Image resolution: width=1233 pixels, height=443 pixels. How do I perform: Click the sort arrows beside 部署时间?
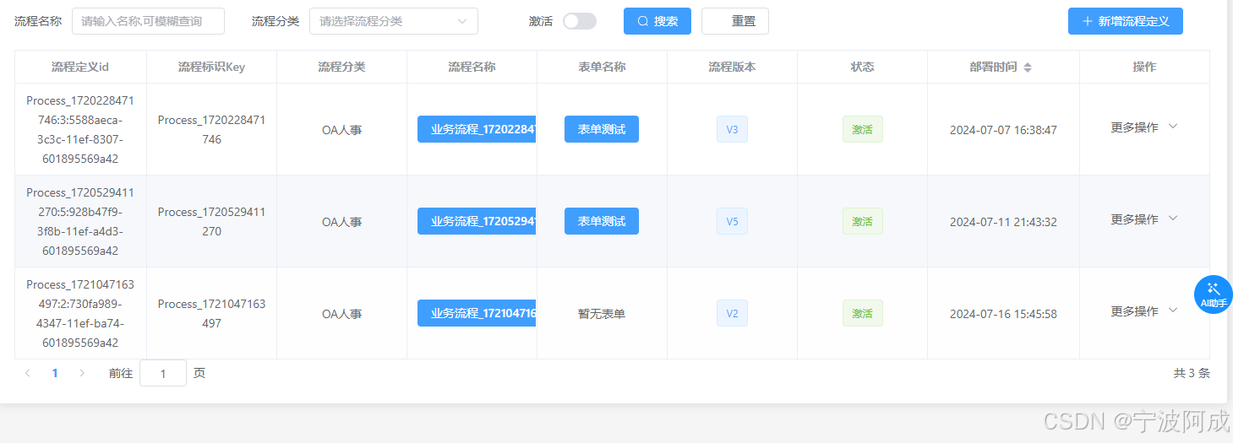(x=1028, y=68)
